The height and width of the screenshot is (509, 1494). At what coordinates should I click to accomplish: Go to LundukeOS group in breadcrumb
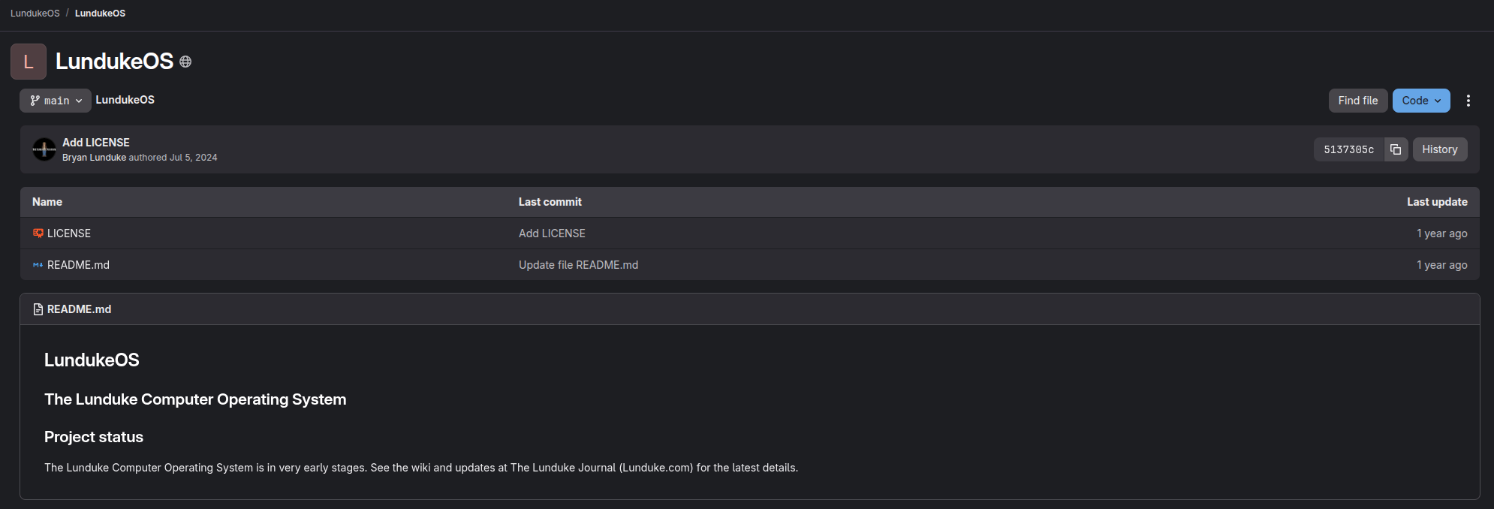35,14
